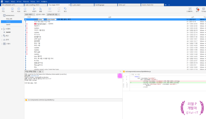Select Search in the WORKSPACE sidebar
Screen dimensions: 206x119
click(x=8, y=25)
